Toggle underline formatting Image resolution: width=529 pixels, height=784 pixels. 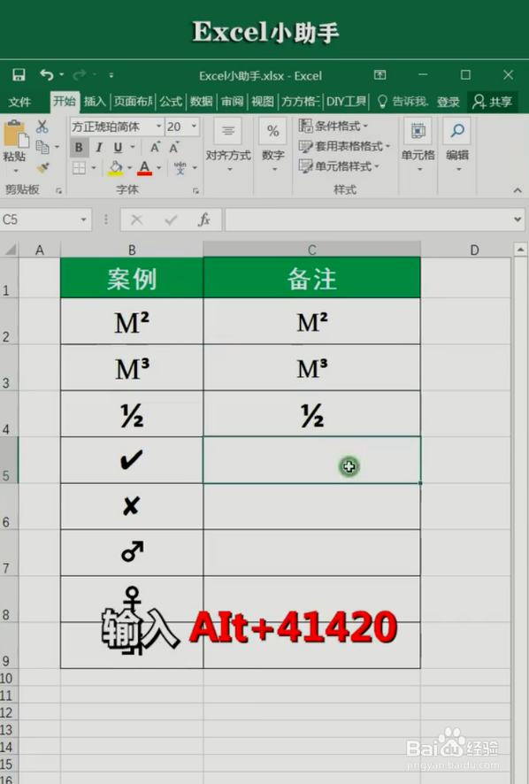[x=118, y=148]
